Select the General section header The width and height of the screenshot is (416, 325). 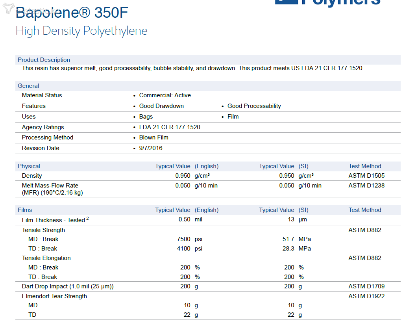28,86
